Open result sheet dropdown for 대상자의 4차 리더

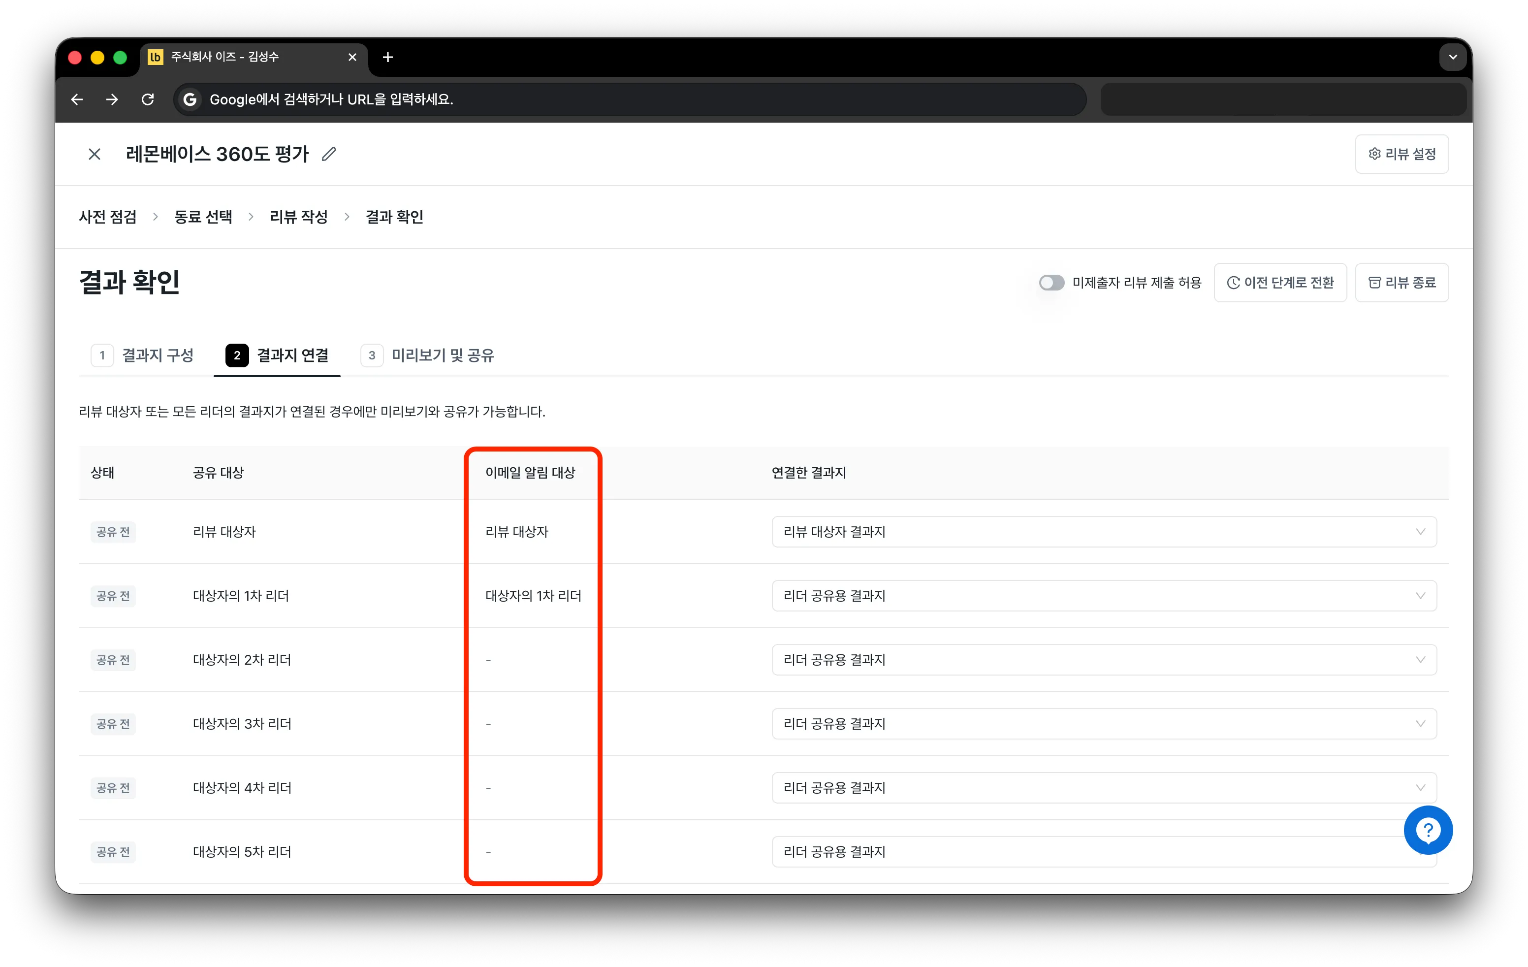pyautogui.click(x=1104, y=788)
